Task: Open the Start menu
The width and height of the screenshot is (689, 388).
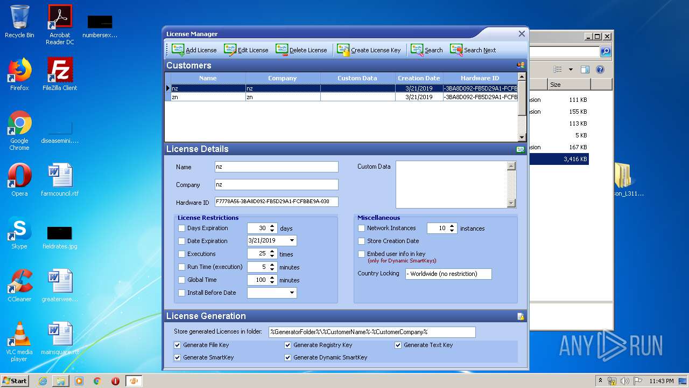Action: click(15, 380)
